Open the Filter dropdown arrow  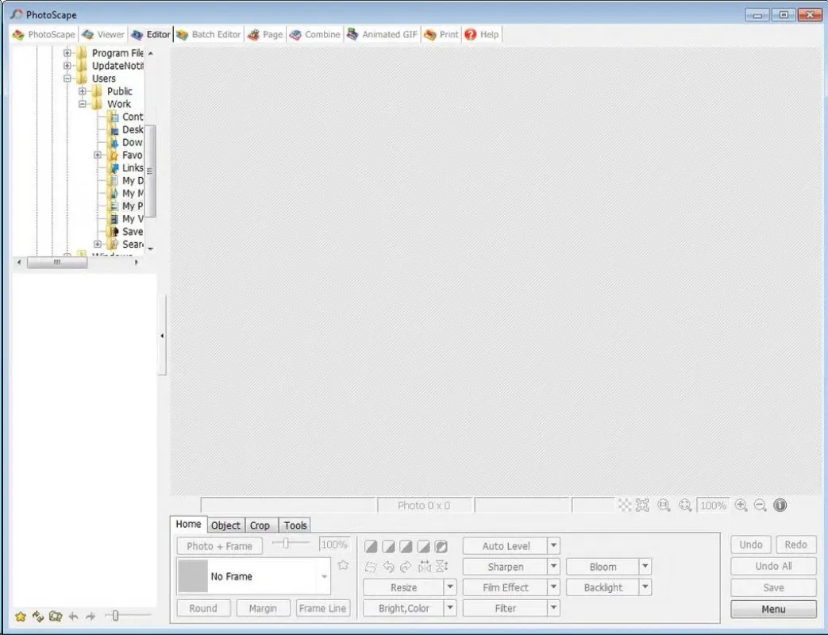(x=553, y=607)
